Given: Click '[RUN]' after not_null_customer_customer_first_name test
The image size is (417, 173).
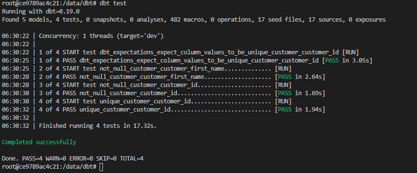Looking at the screenshot, I should point(283,69).
